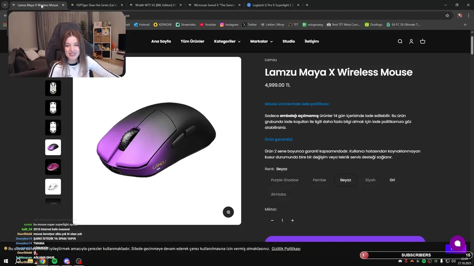Bookmark this page with the star icon
The height and width of the screenshot is (266, 474).
(x=447, y=16)
